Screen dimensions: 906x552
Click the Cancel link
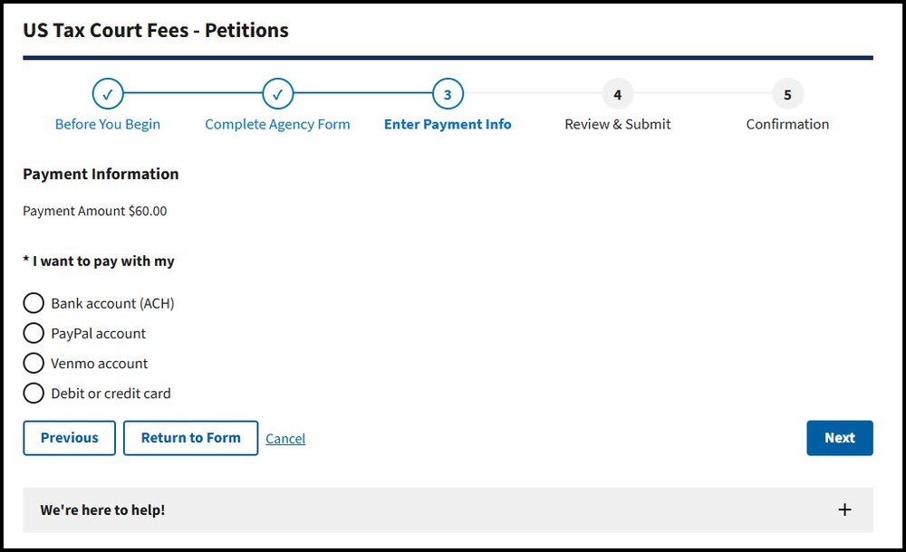(x=285, y=438)
